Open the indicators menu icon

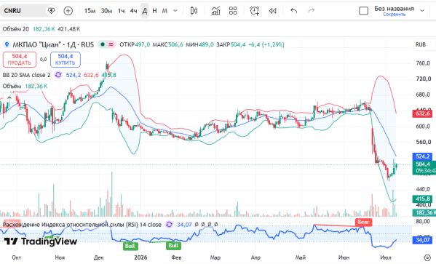click(x=215, y=11)
